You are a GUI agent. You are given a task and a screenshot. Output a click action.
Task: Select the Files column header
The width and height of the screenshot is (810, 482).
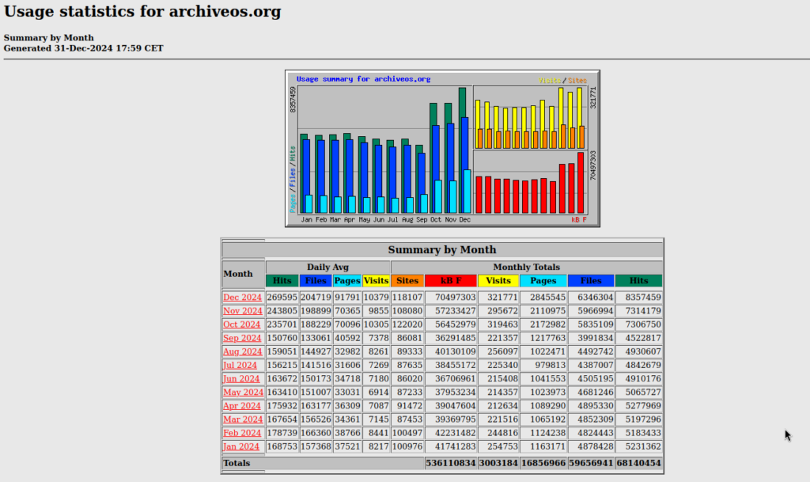pyautogui.click(x=316, y=280)
